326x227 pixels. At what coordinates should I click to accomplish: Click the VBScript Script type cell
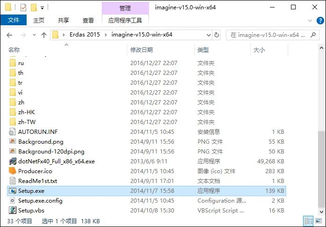click(220, 210)
